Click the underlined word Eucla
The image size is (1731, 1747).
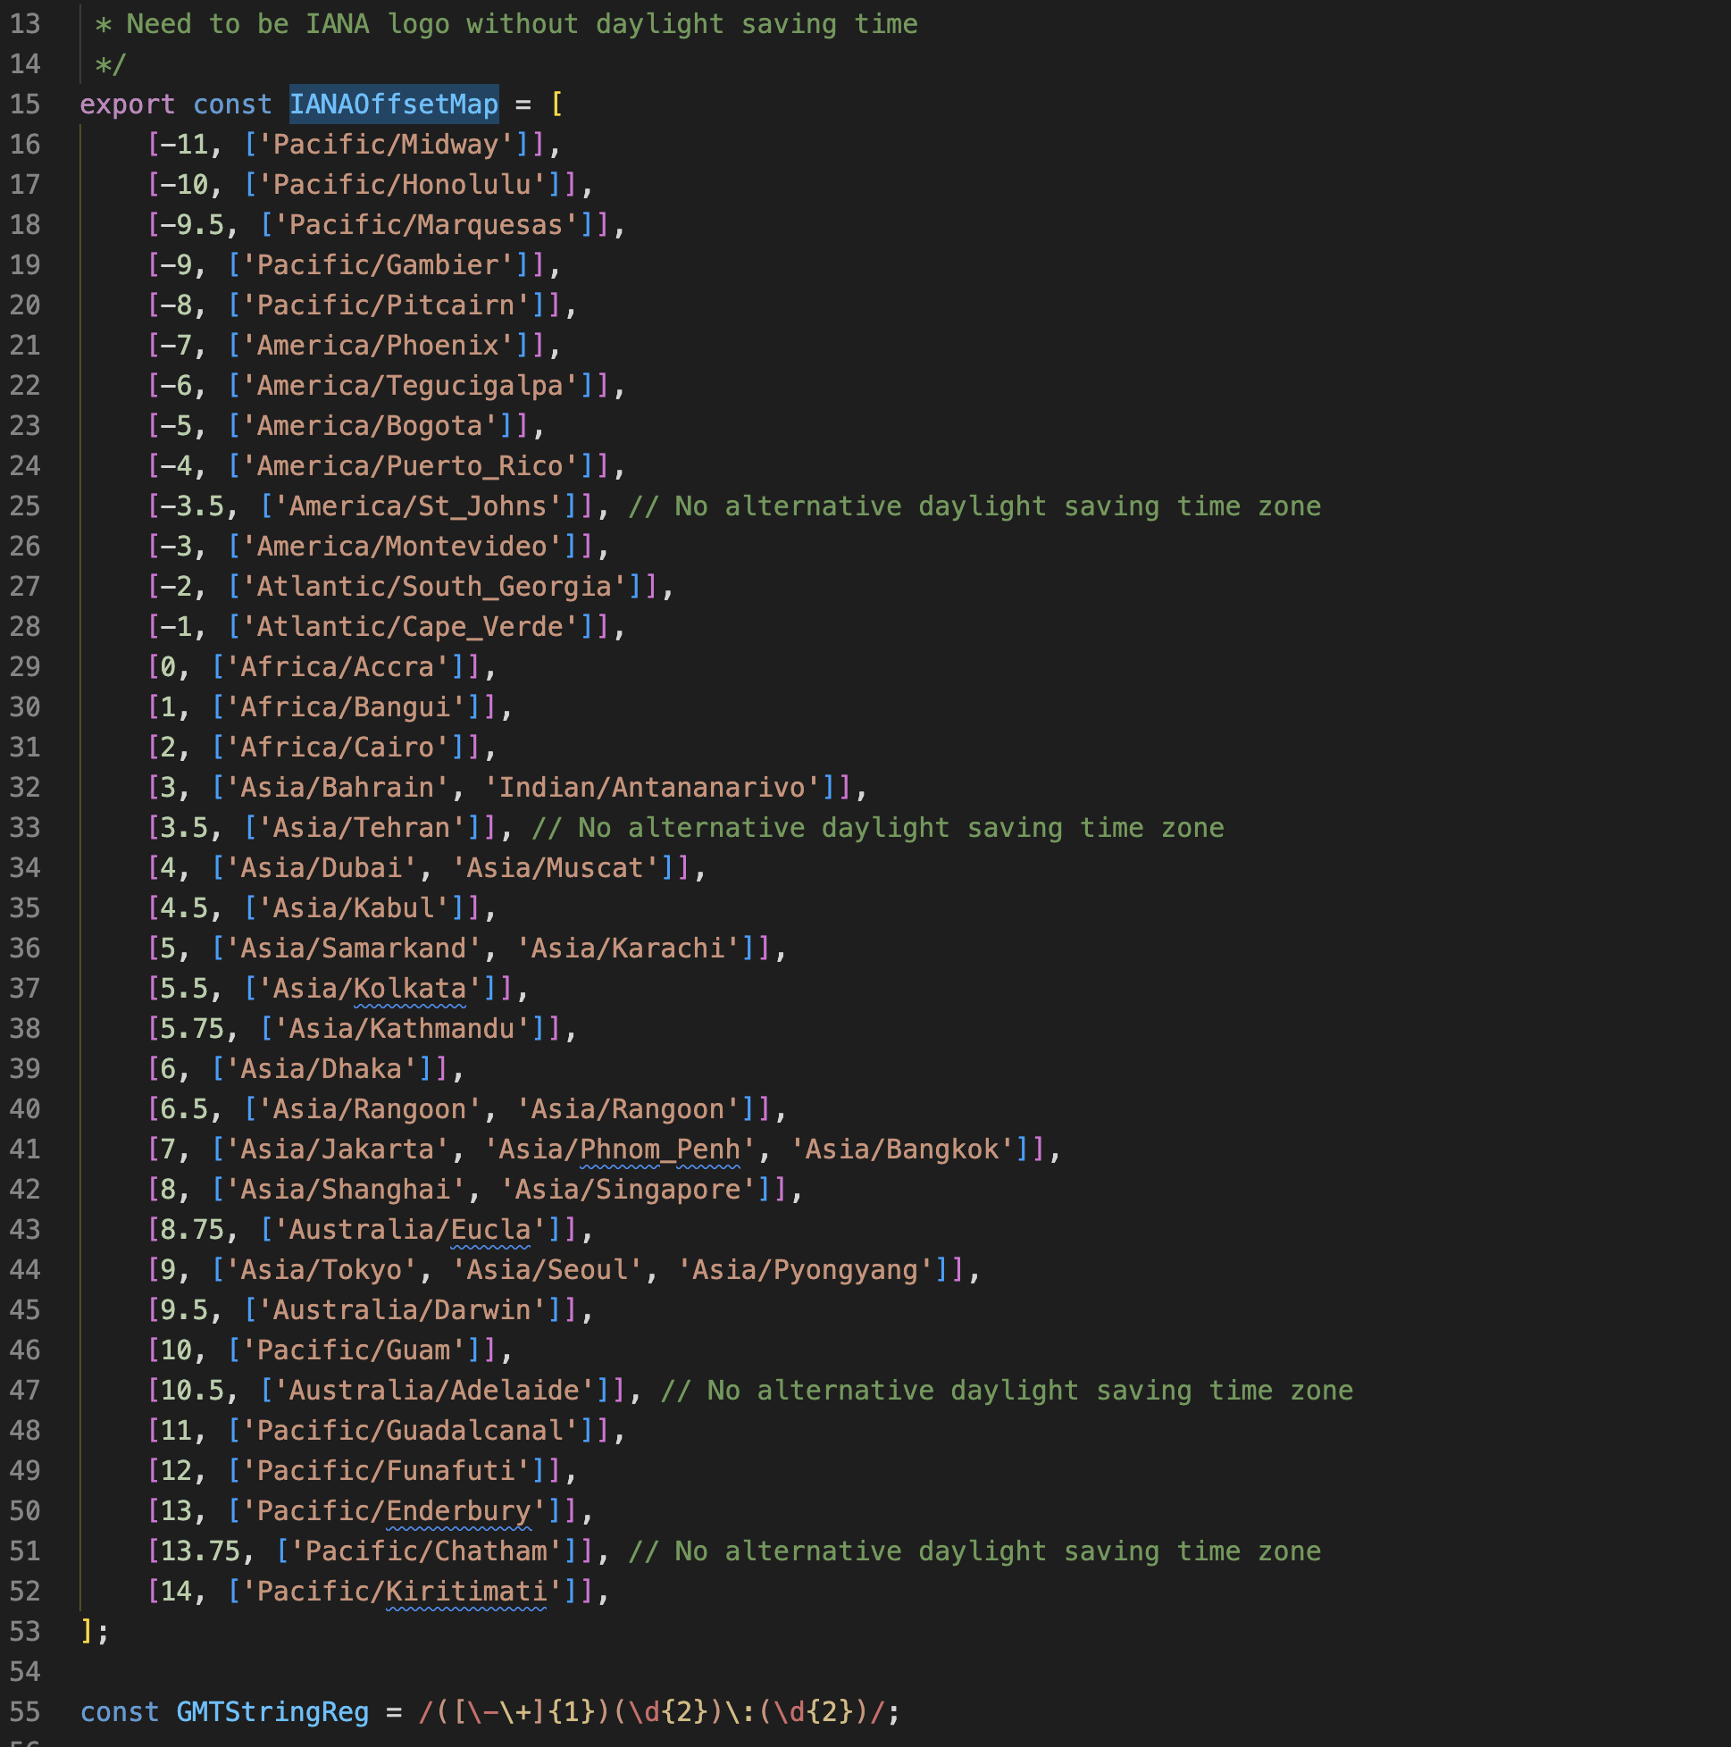491,1229
